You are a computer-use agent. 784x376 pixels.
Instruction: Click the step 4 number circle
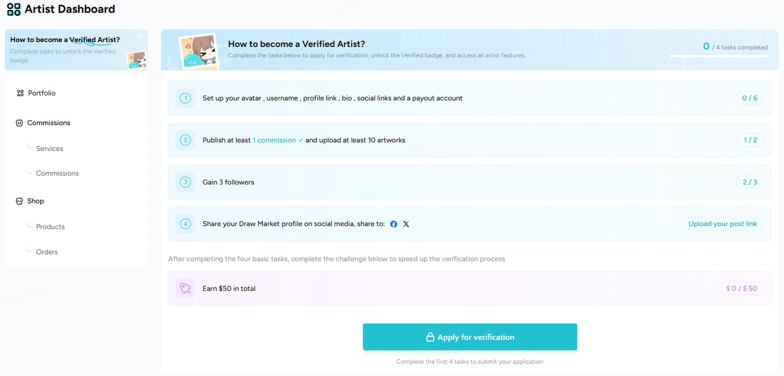tap(185, 224)
